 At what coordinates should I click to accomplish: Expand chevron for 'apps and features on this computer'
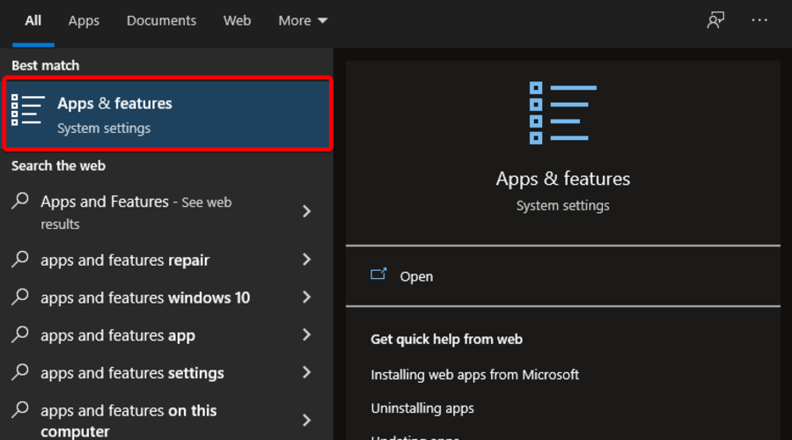pos(306,420)
